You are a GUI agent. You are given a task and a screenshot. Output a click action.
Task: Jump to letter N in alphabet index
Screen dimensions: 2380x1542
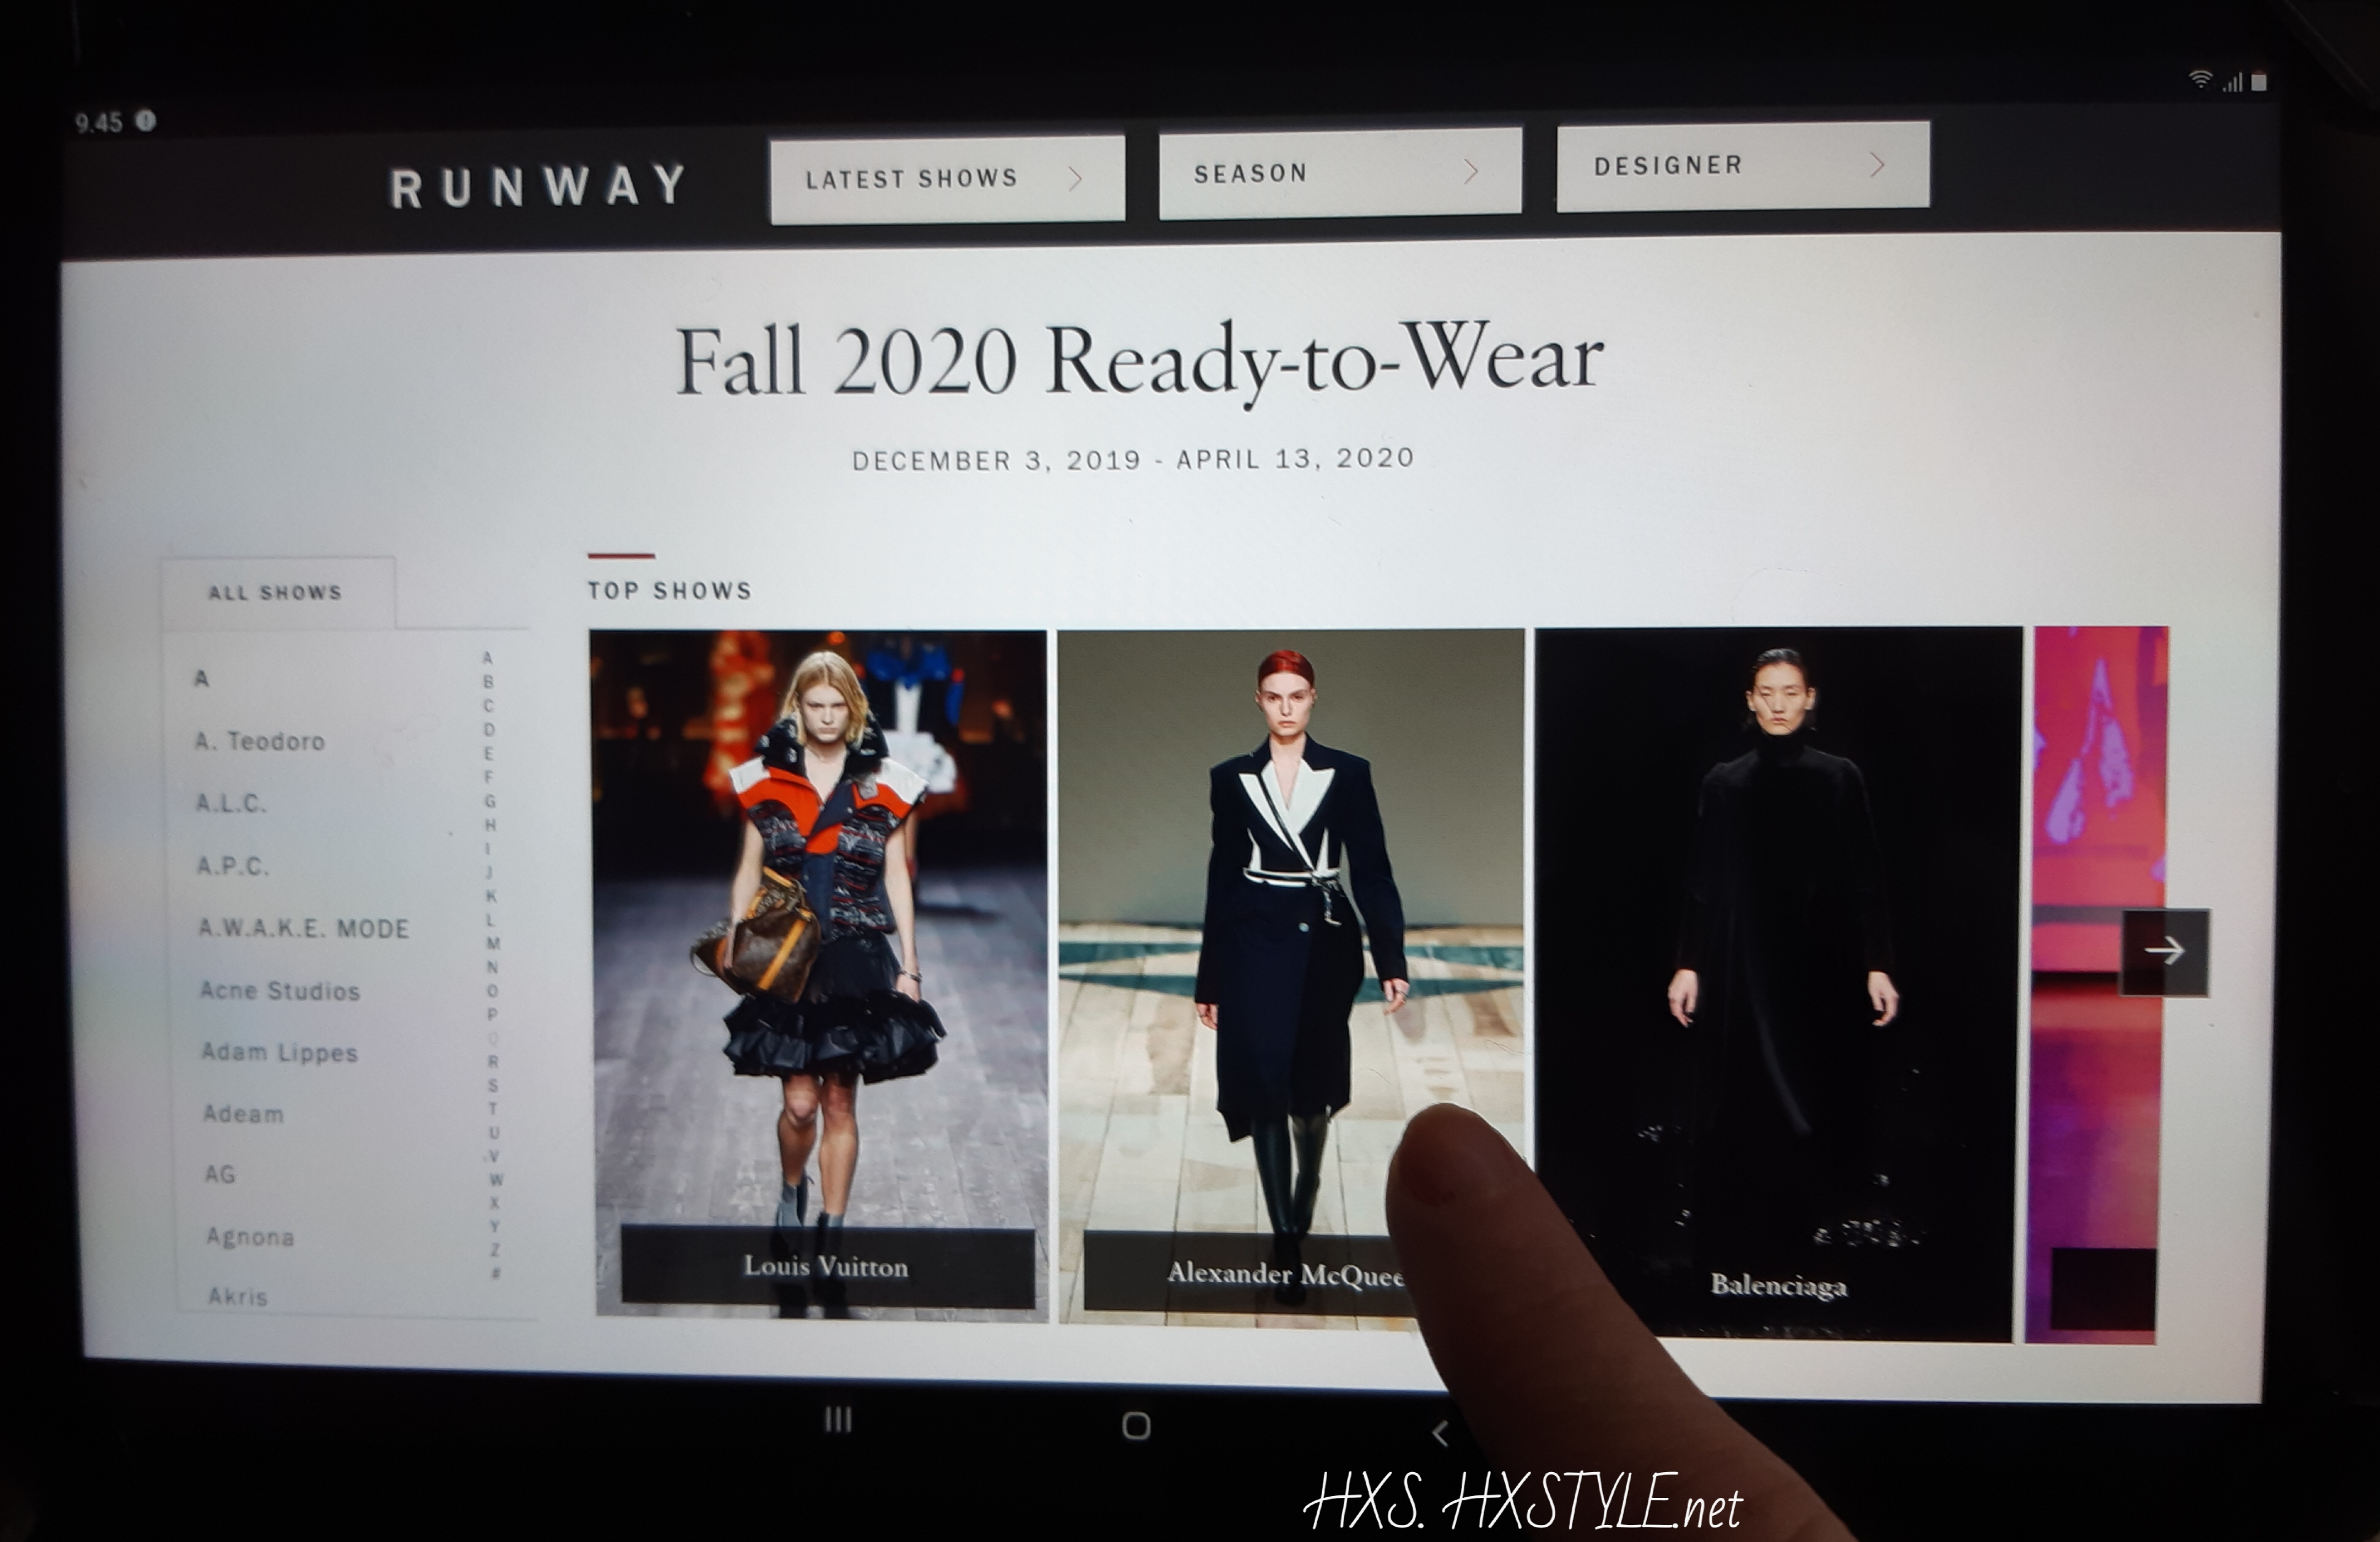492,967
